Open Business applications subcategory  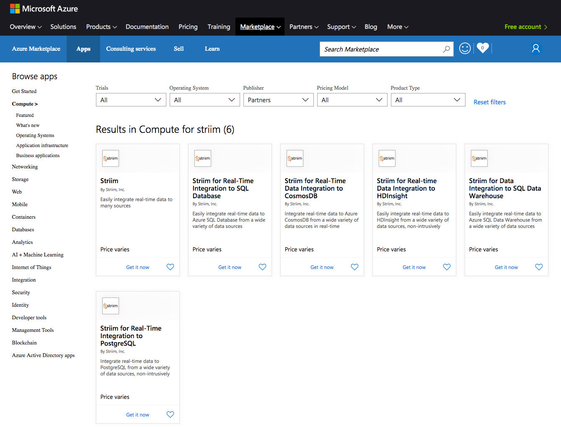[38, 155]
